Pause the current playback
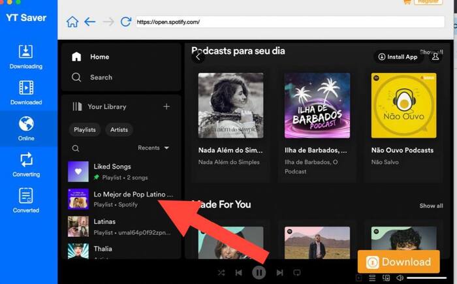Image resolution: width=457 pixels, height=284 pixels. (259, 273)
